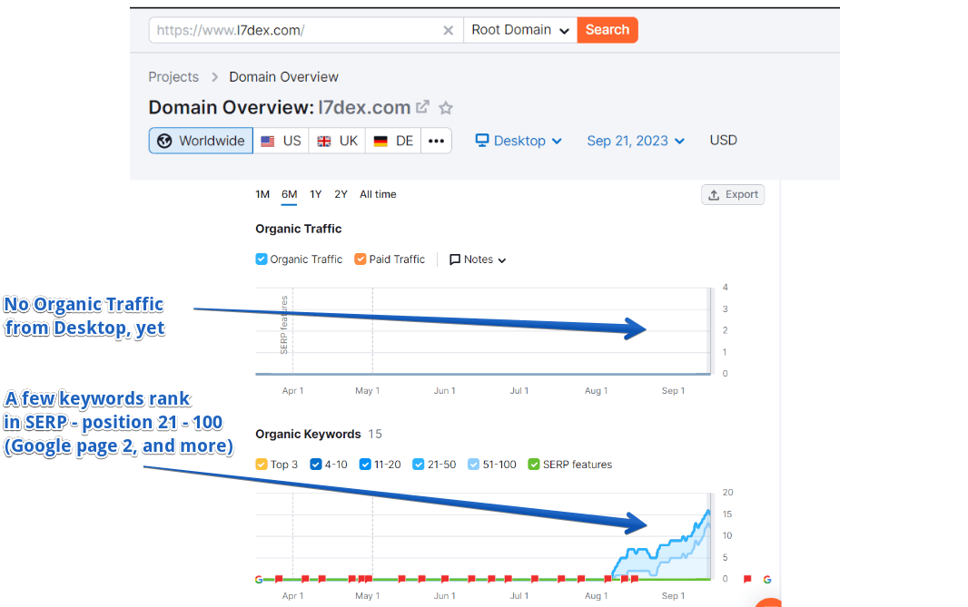Viewport: 968px width, 607px height.
Task: Open Sep 21, 2023 date dropdown
Action: (x=636, y=141)
